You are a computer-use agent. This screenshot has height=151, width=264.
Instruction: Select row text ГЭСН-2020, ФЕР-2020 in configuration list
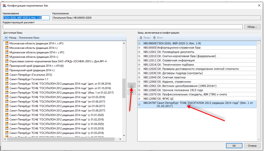click(179, 43)
